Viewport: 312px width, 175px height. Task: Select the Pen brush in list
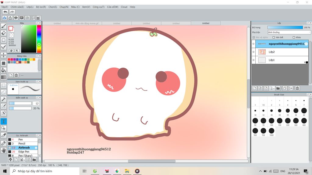click(x=23, y=139)
